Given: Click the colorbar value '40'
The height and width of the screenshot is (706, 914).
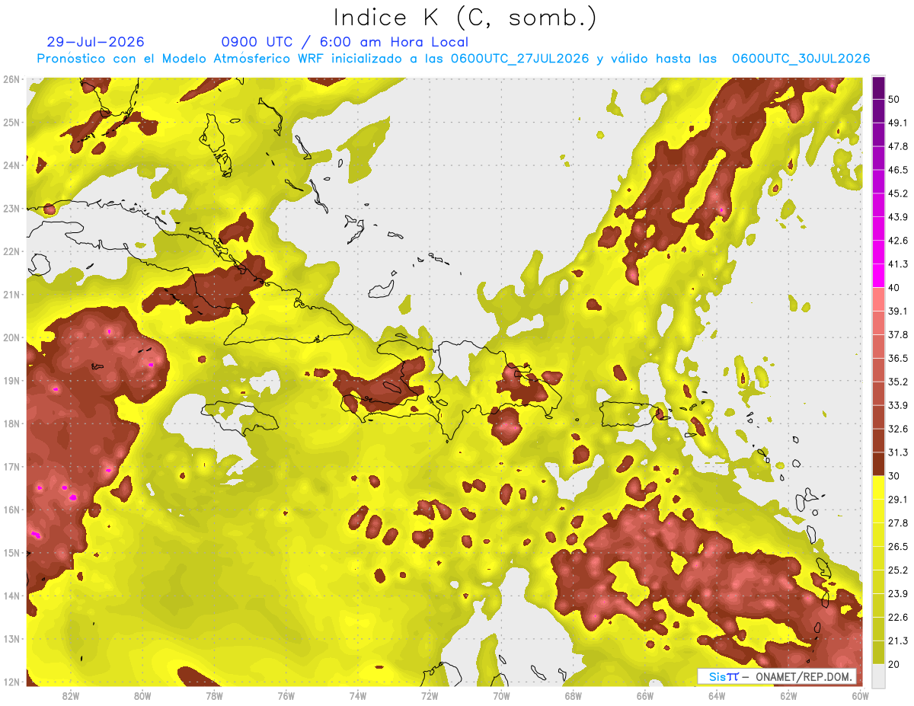Looking at the screenshot, I should (x=894, y=288).
